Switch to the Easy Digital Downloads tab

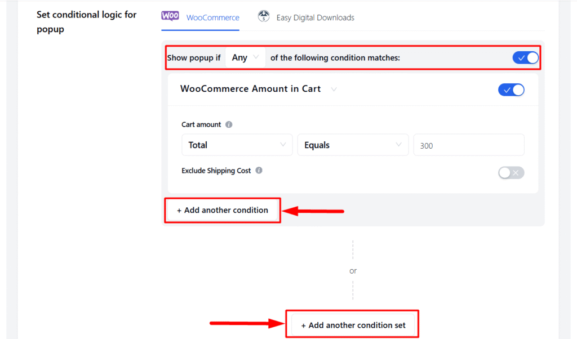(x=315, y=17)
